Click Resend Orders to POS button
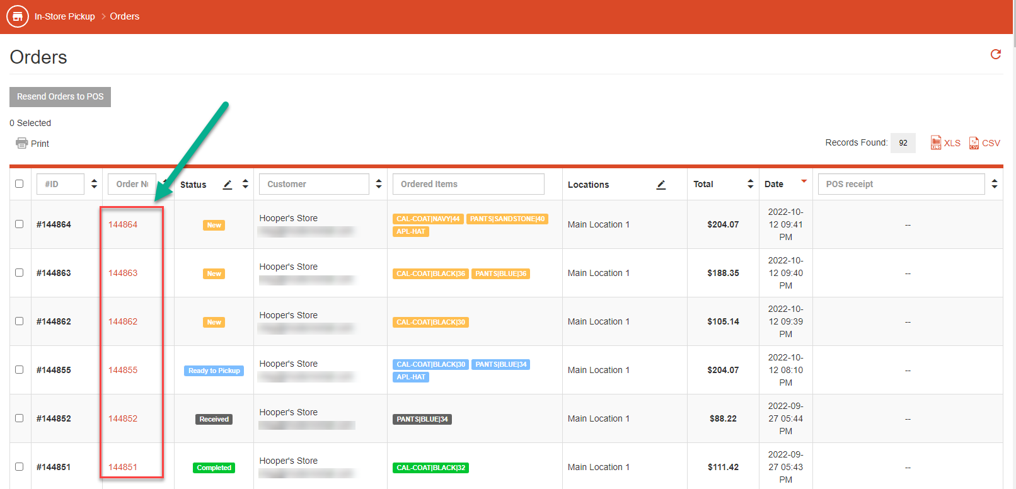The height and width of the screenshot is (489, 1016). (61, 97)
